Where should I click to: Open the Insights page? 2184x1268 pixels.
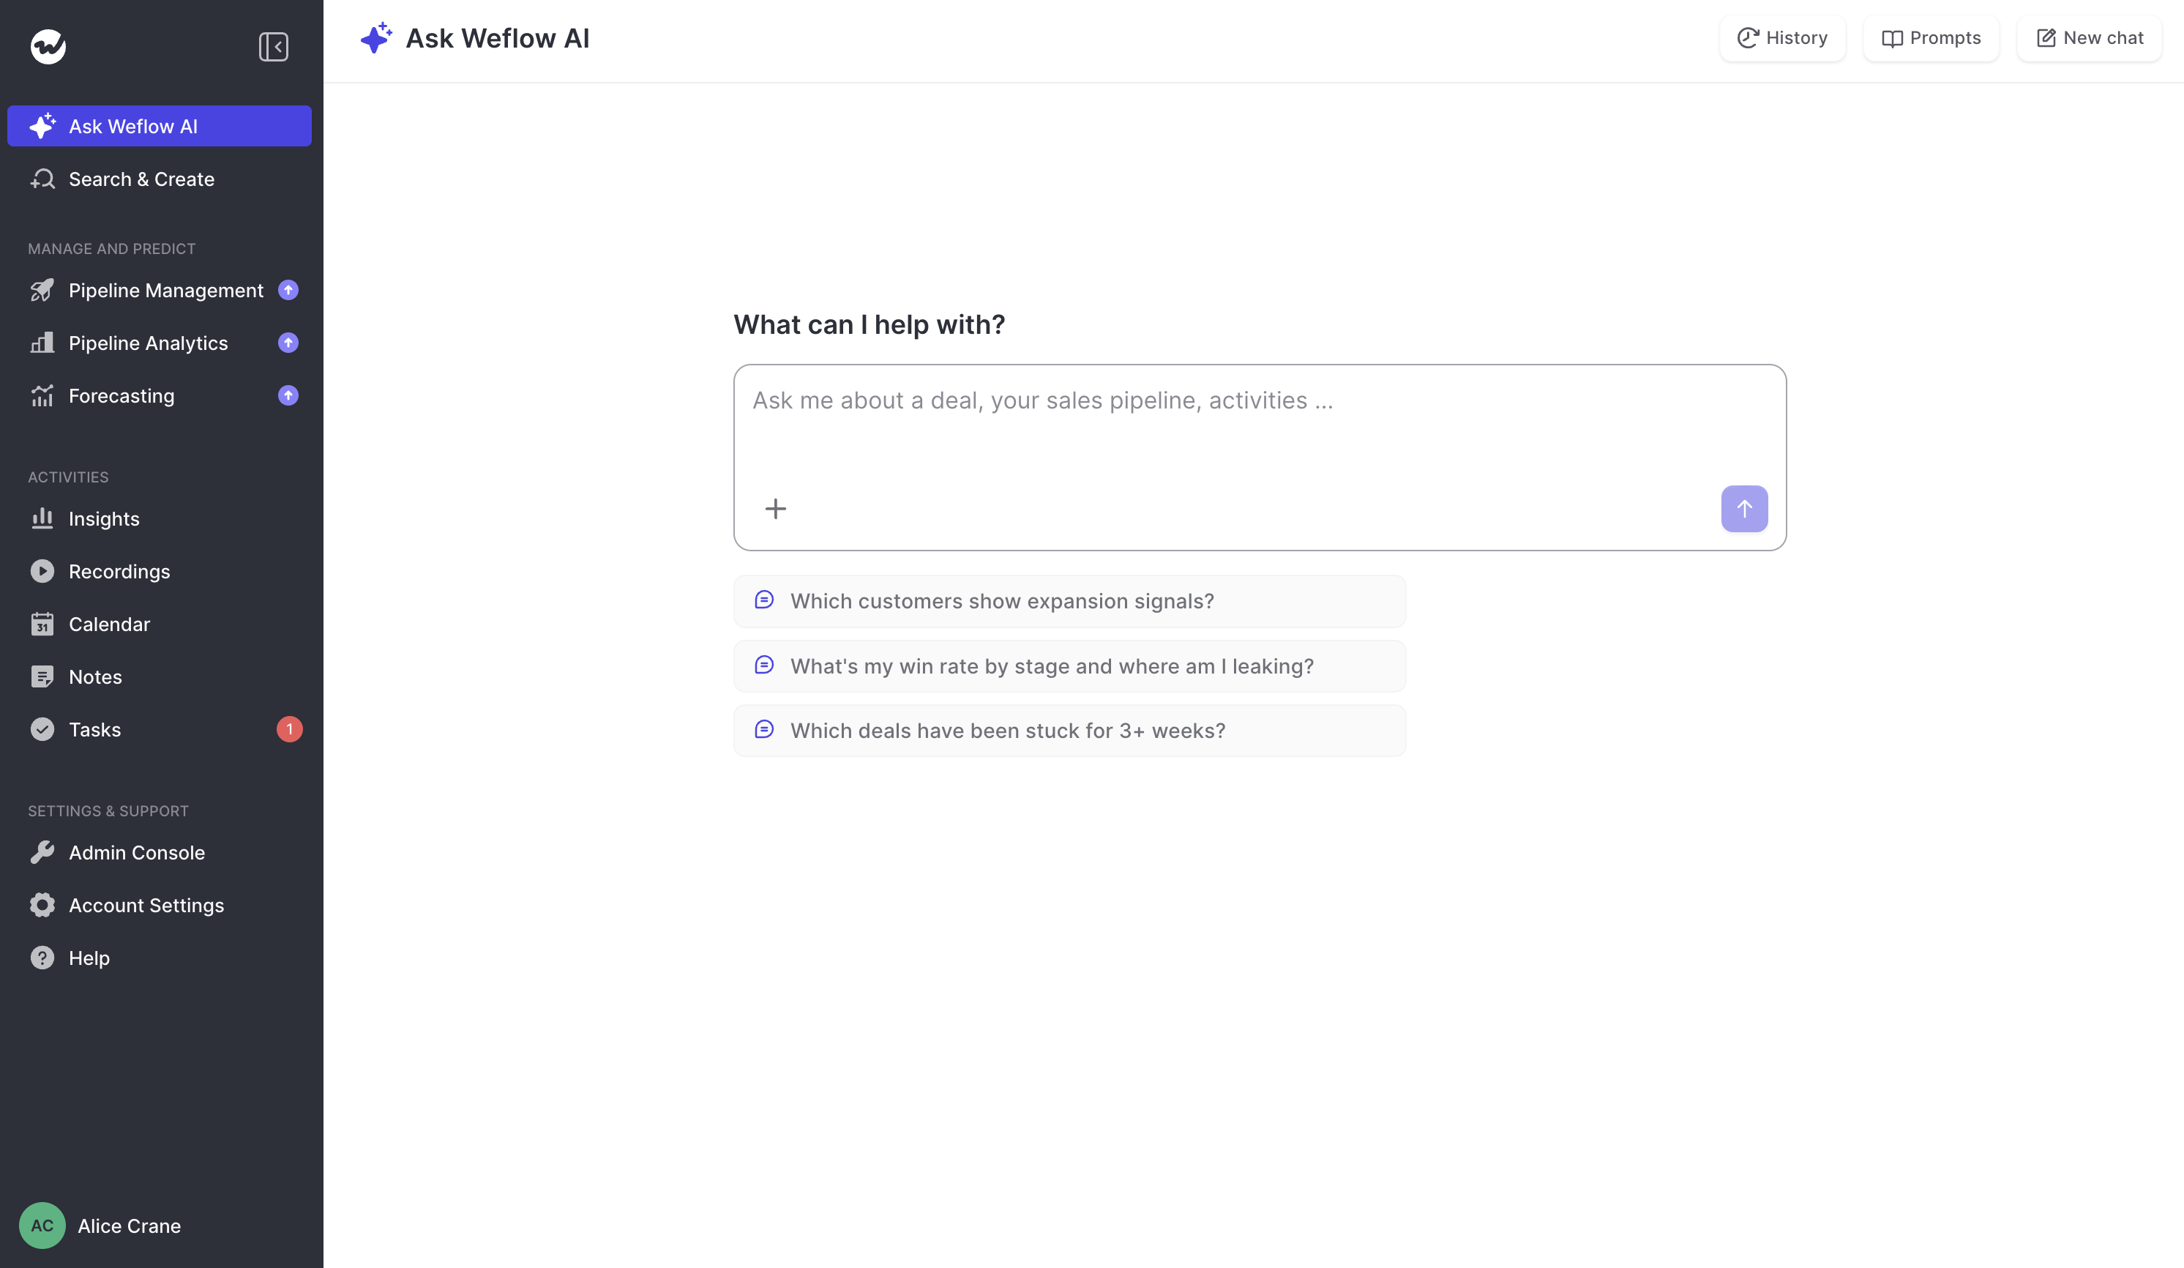click(160, 519)
